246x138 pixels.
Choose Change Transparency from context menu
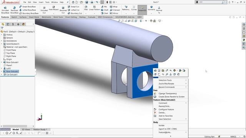(x=171, y=94)
